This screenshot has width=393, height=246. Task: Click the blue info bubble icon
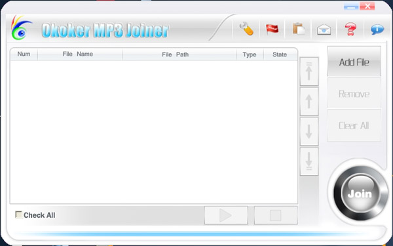pos(377,30)
